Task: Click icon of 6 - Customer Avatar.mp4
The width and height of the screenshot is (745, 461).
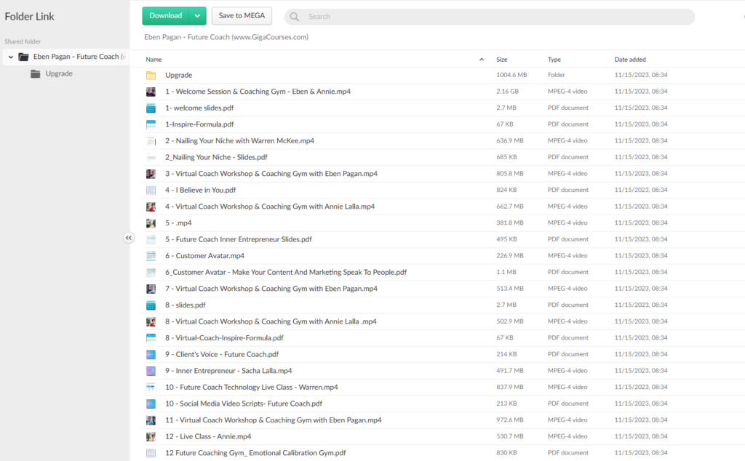Action: pos(151,256)
